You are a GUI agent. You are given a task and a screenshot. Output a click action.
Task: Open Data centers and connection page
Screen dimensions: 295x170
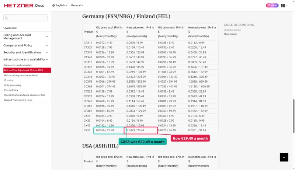(18, 65)
